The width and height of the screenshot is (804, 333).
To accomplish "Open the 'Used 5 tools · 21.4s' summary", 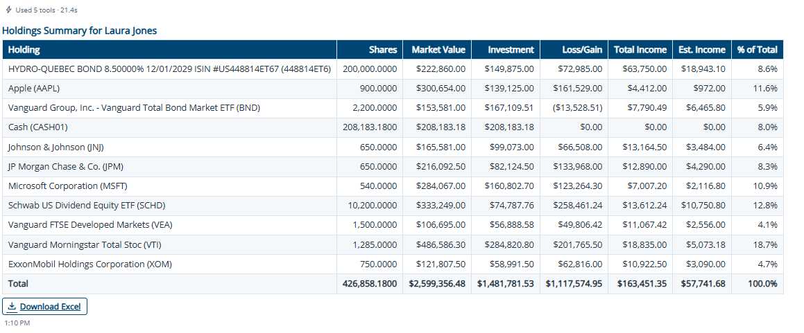I will point(42,10).
